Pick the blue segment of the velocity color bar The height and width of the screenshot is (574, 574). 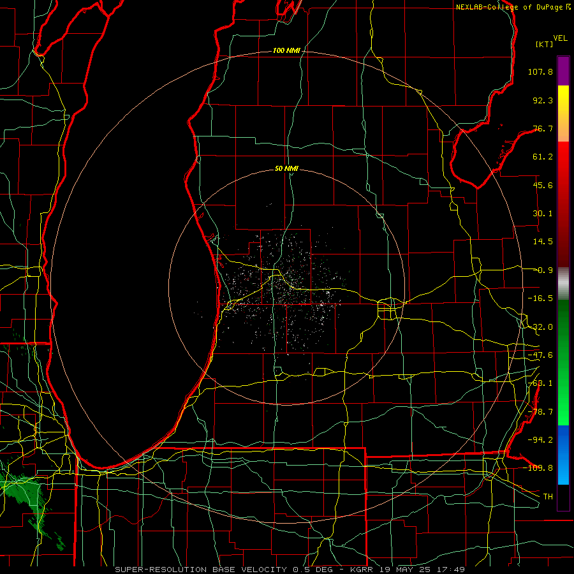click(x=563, y=455)
